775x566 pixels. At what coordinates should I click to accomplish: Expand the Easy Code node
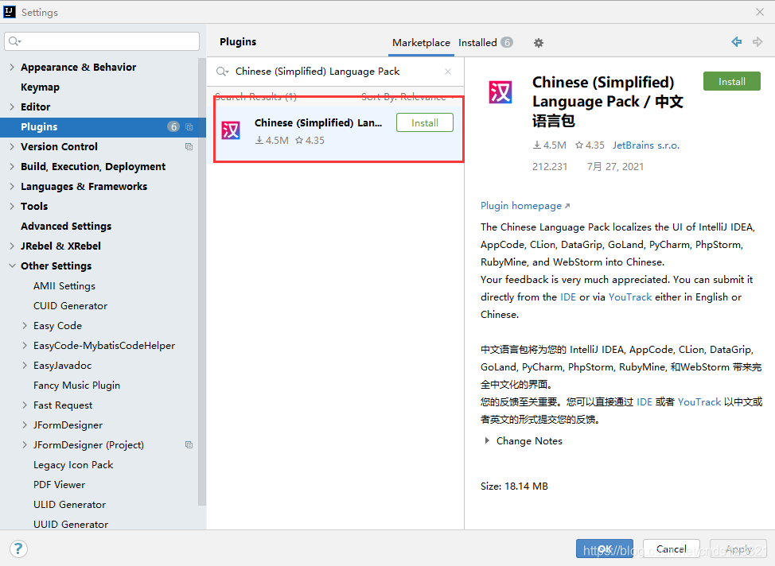coord(25,325)
